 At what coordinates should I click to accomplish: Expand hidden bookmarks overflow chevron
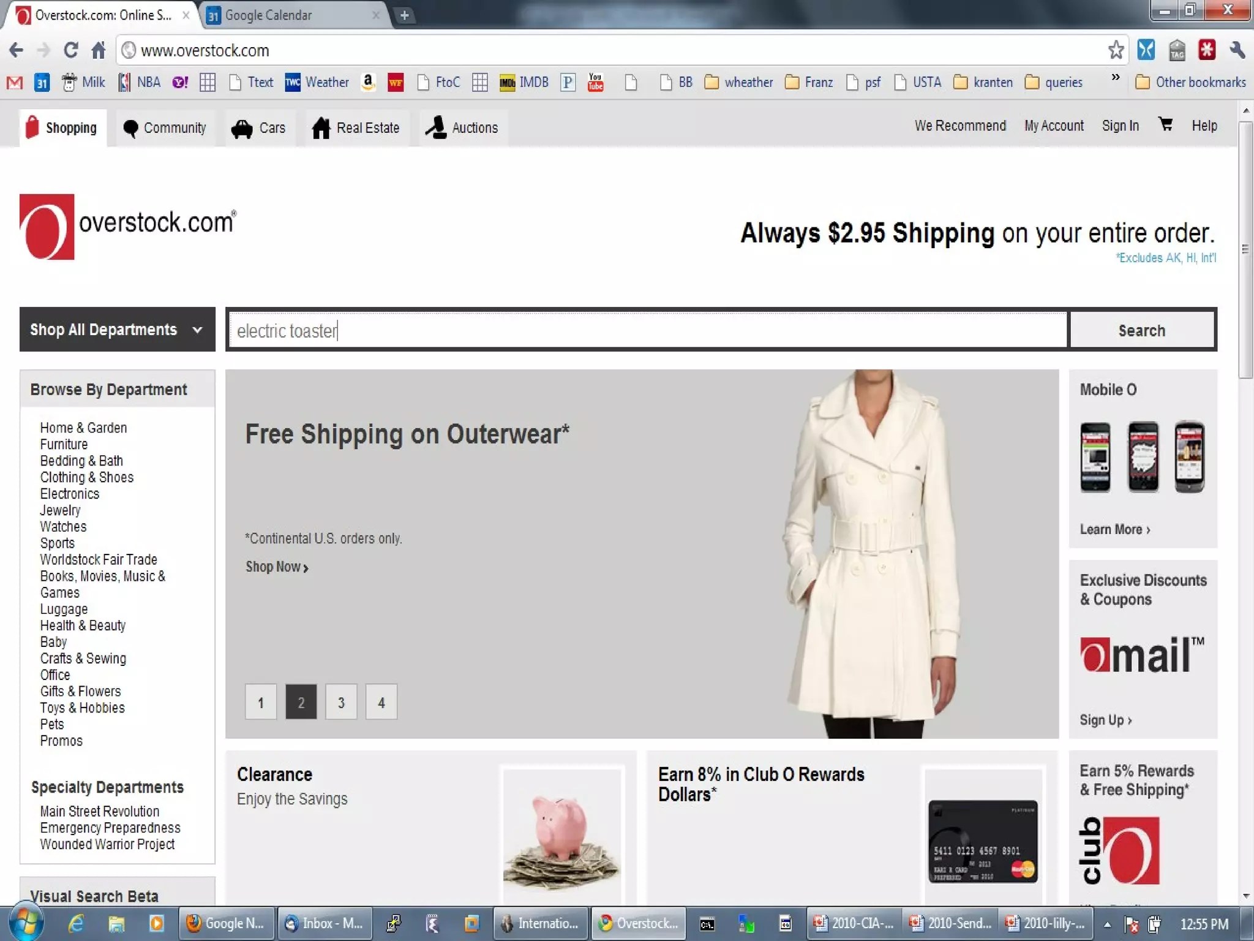coord(1115,77)
